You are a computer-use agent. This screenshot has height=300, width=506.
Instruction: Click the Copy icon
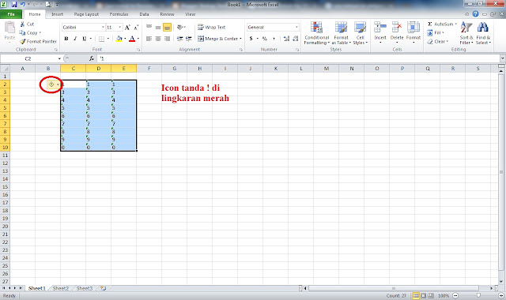22,32
